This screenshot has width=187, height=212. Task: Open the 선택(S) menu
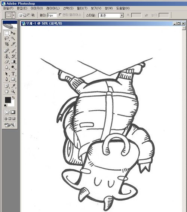click(x=68, y=8)
